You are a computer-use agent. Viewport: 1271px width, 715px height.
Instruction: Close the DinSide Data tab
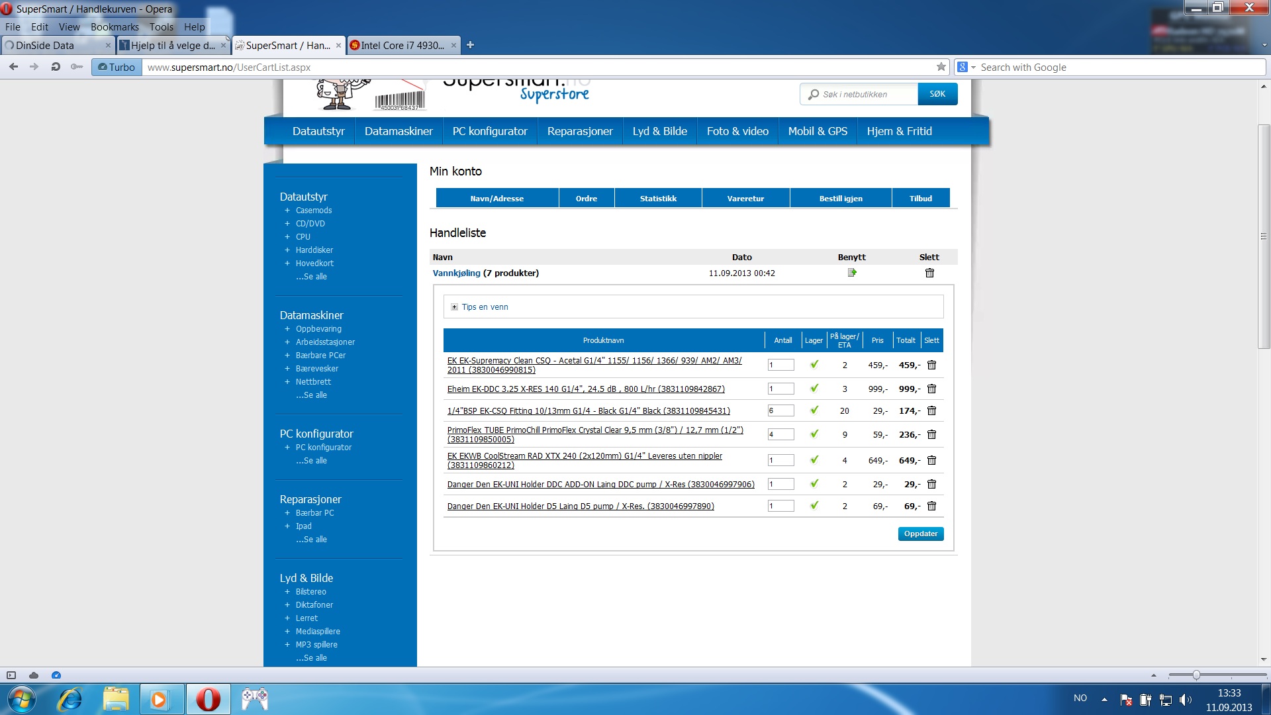point(108,46)
